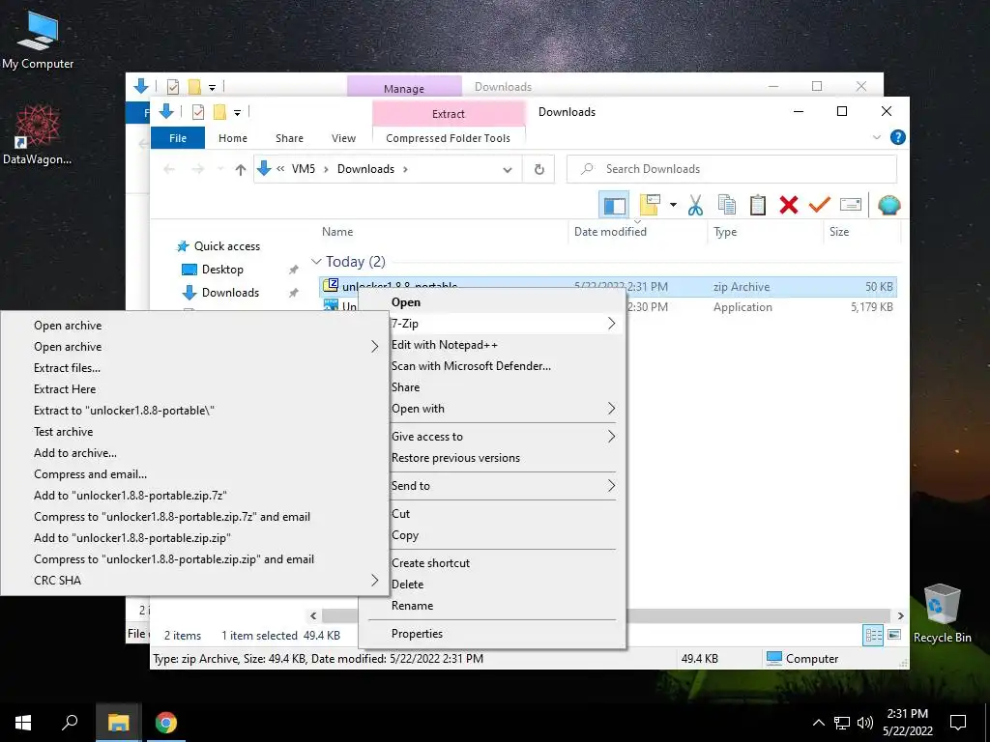The image size is (990, 742).
Task: Switch to large icons view toggle
Action: (x=894, y=635)
